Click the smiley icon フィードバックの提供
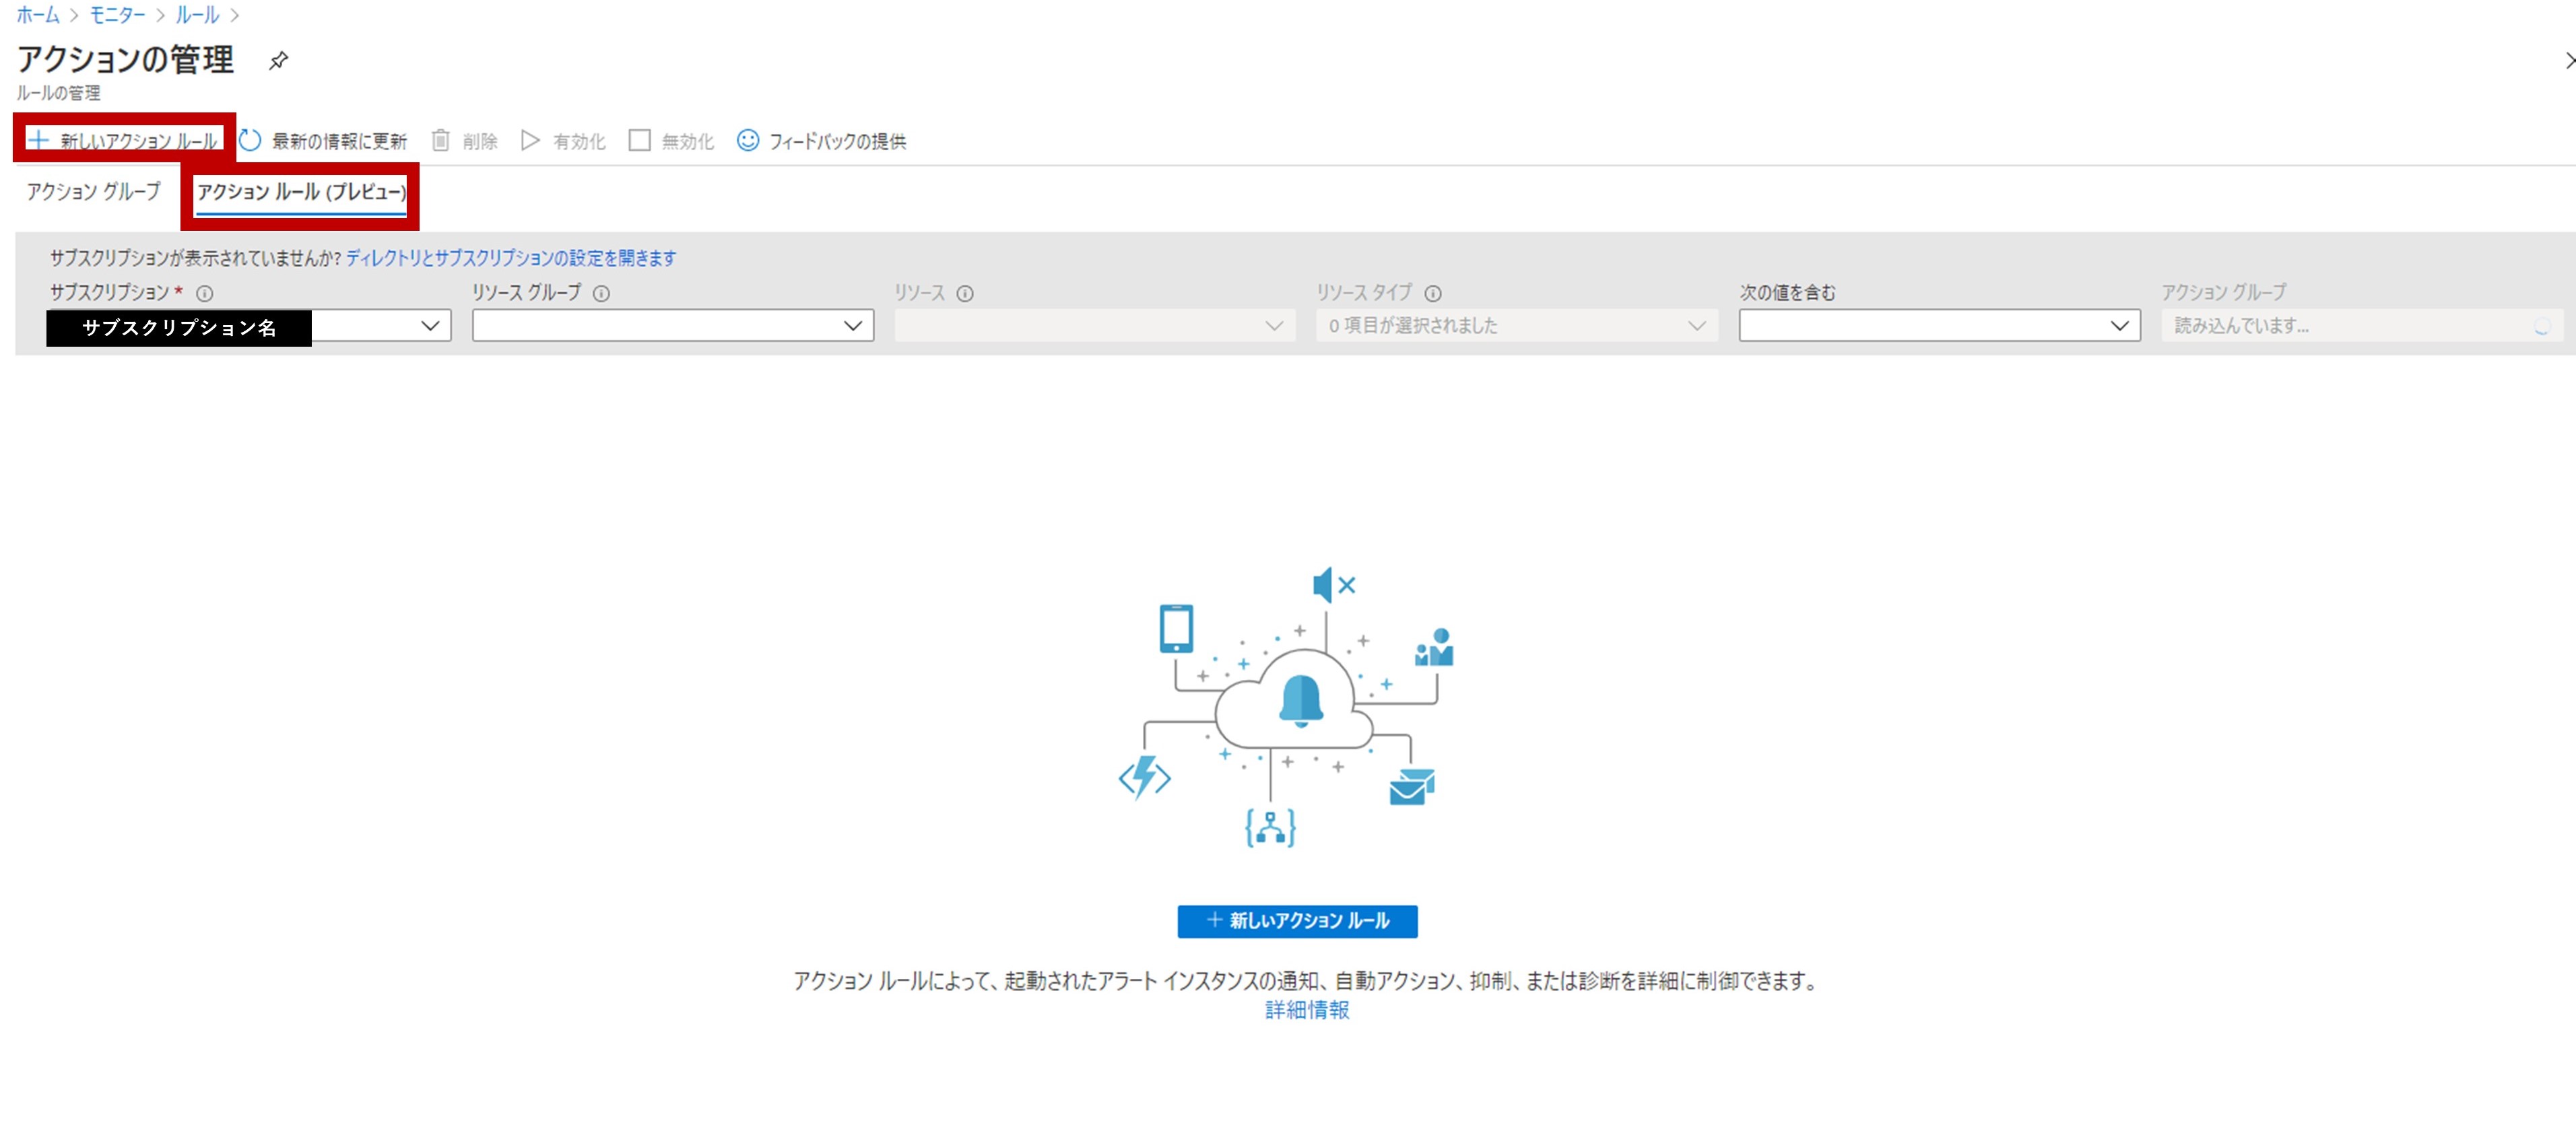The width and height of the screenshot is (2576, 1131). coord(747,141)
